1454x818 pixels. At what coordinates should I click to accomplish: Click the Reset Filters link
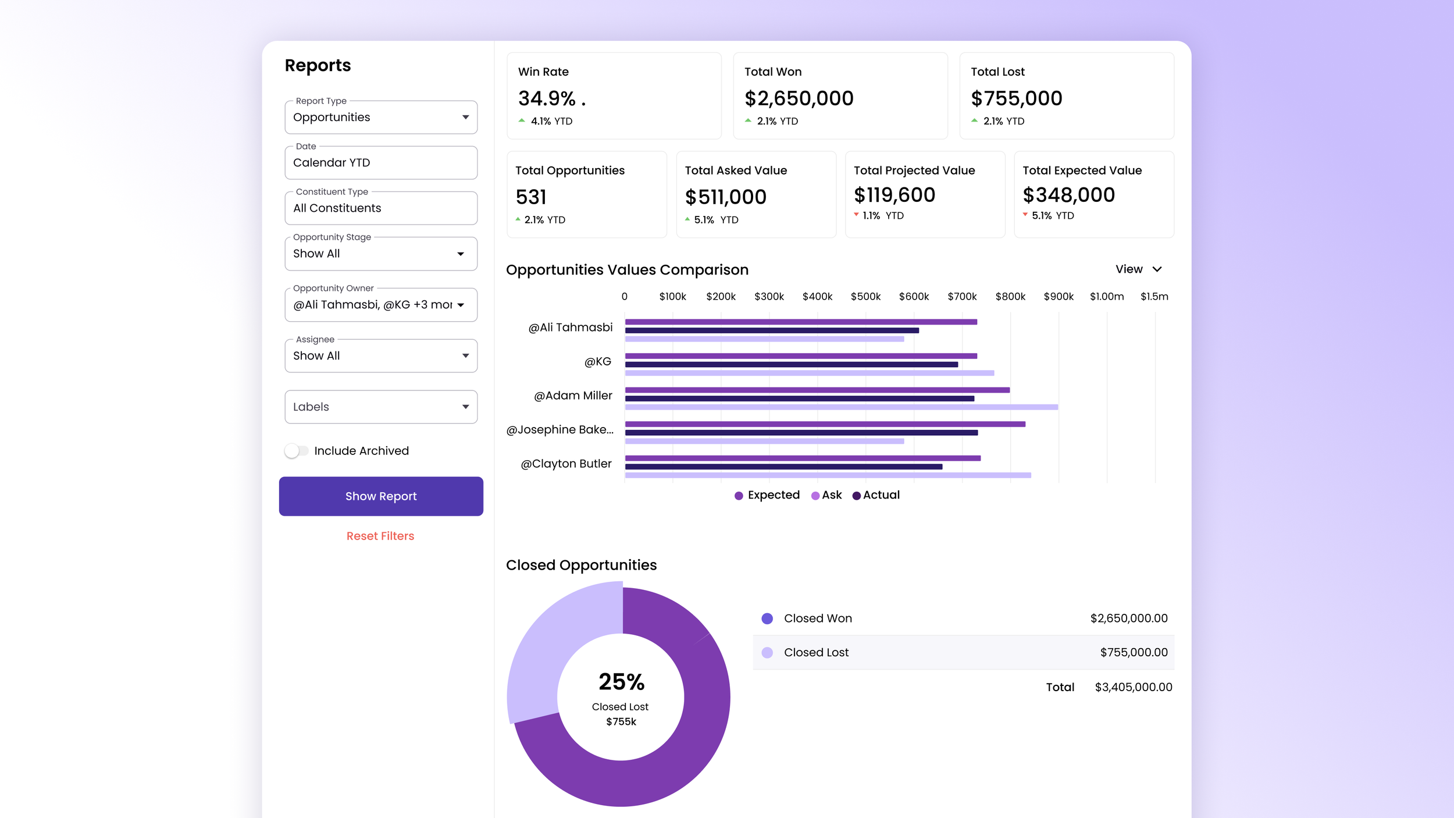[x=380, y=536]
